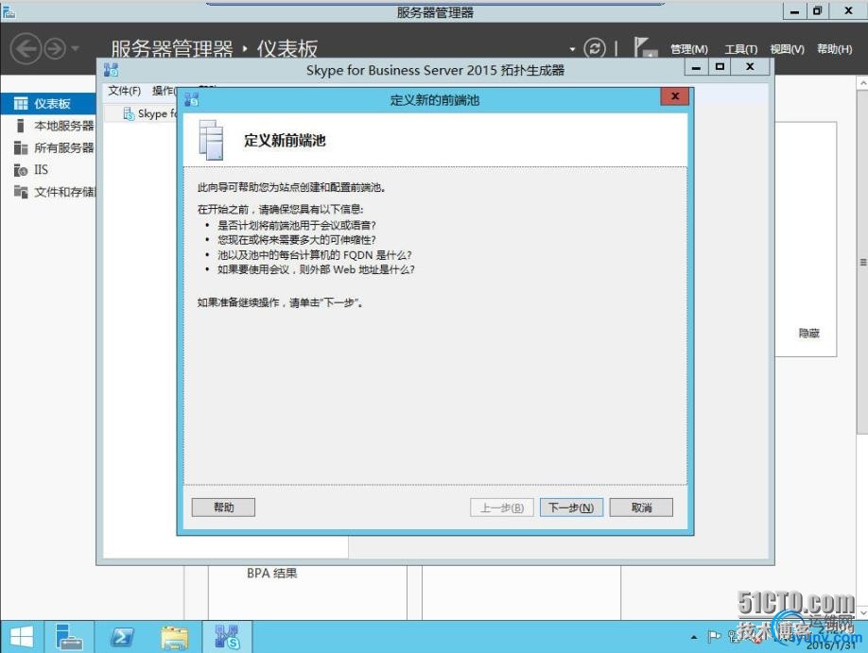868x653 pixels.
Task: Open the navigation history dropdown arrow
Action: (x=76, y=49)
